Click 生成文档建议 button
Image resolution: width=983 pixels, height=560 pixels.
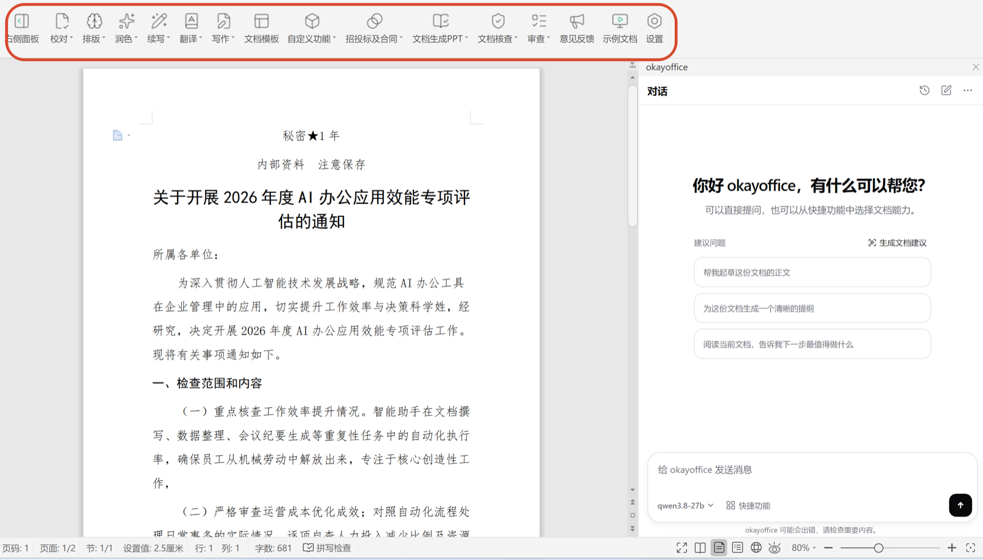coord(897,243)
